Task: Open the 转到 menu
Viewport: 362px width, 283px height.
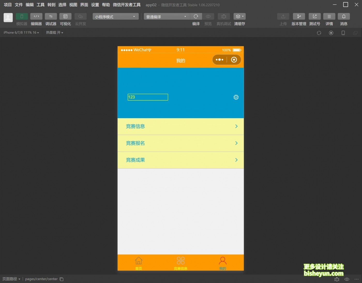Action: tap(51, 5)
